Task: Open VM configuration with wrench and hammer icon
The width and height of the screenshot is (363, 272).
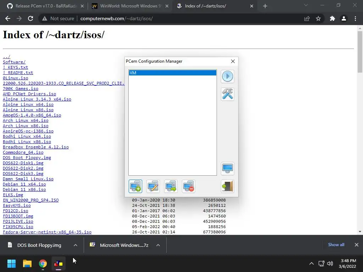Action: (x=227, y=94)
